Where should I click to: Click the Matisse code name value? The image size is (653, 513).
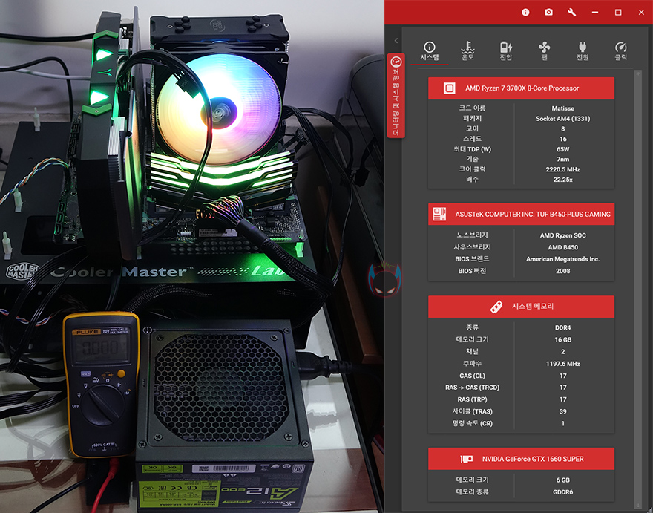point(563,108)
